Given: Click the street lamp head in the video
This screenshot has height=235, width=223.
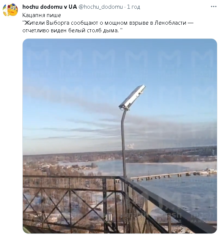Looking at the screenshot, I should (x=132, y=97).
